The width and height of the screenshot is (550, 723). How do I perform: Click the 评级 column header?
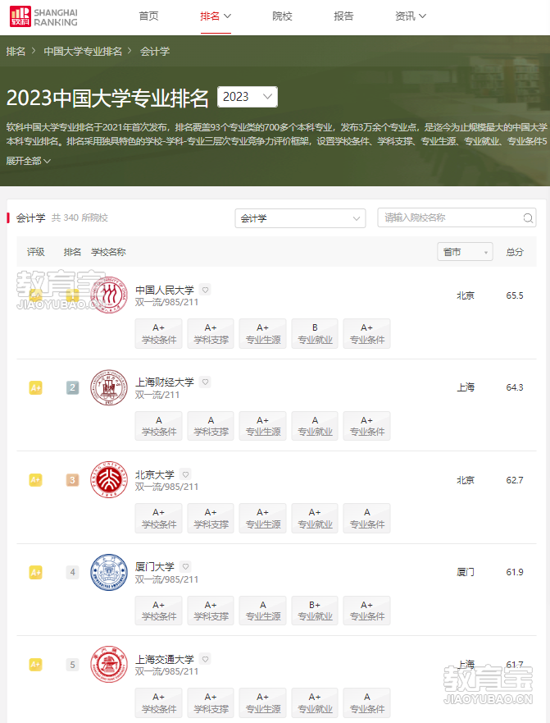pos(35,252)
